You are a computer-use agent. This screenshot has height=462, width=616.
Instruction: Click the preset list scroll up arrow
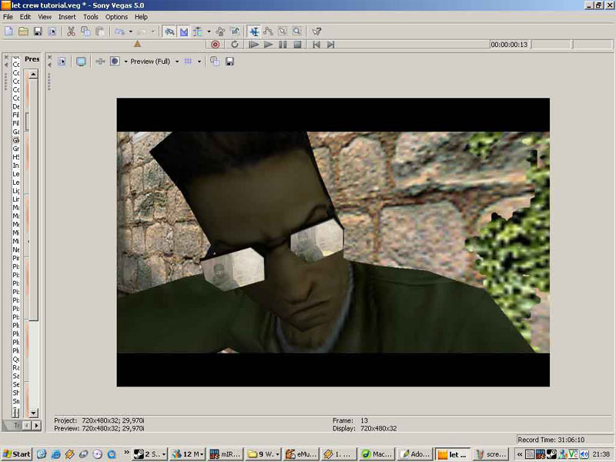[33, 74]
